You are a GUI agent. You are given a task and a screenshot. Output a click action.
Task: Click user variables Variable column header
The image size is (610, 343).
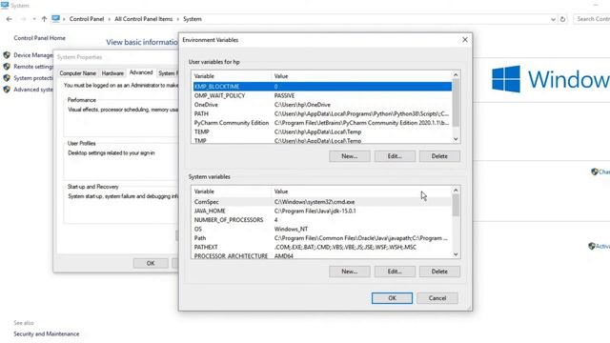232,76
